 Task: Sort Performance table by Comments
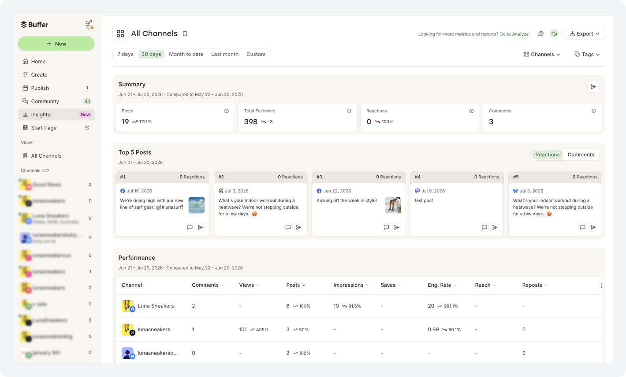(x=208, y=285)
